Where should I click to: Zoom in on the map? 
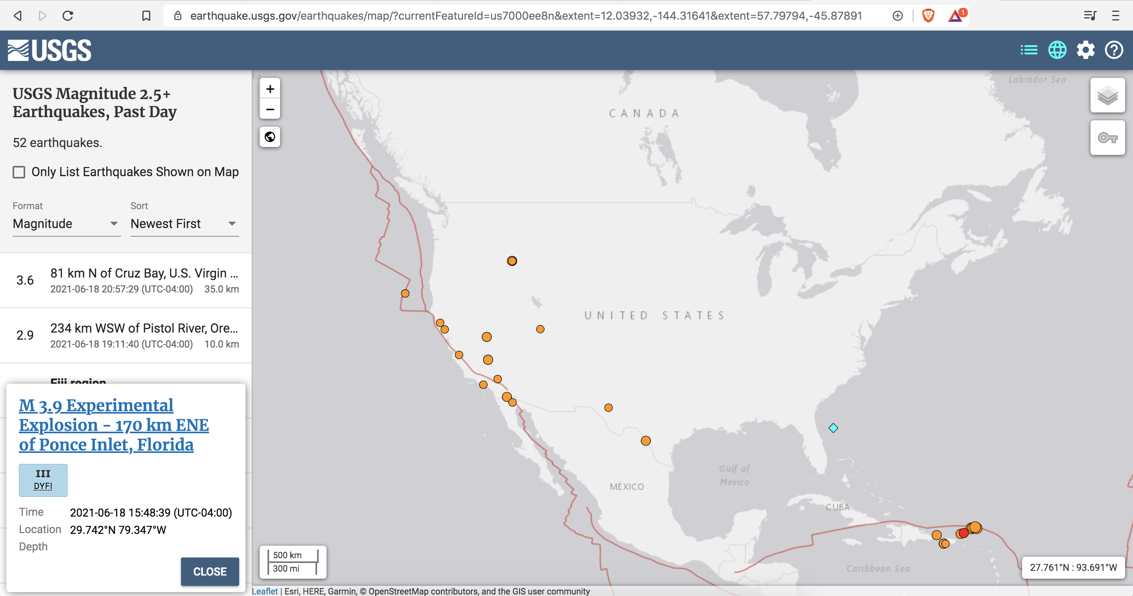pos(270,89)
